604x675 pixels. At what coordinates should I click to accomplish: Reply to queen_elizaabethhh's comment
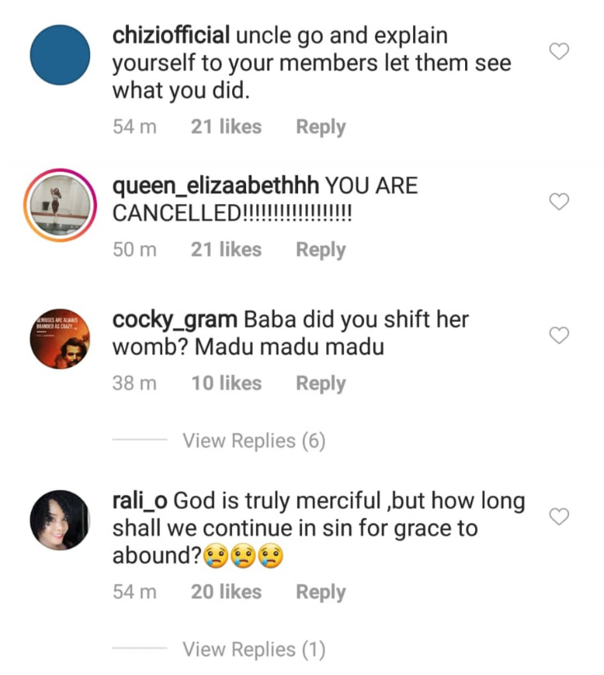tap(320, 250)
